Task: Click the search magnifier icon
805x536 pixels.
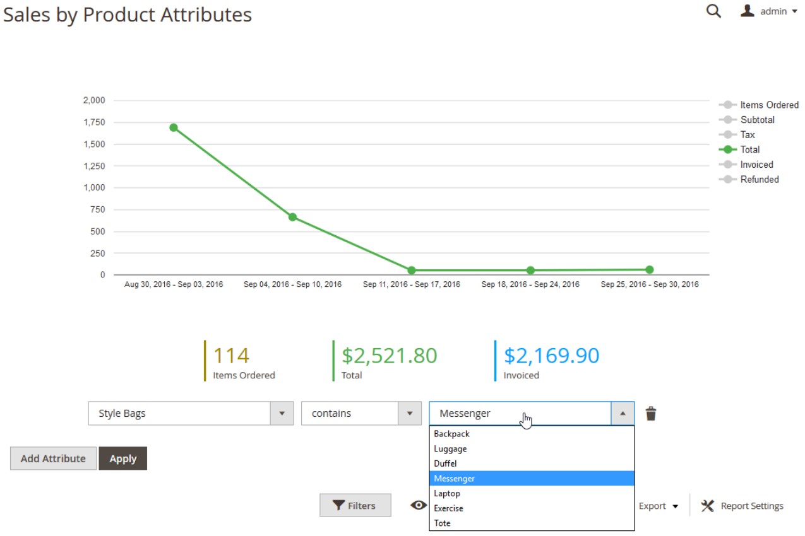Action: point(713,11)
